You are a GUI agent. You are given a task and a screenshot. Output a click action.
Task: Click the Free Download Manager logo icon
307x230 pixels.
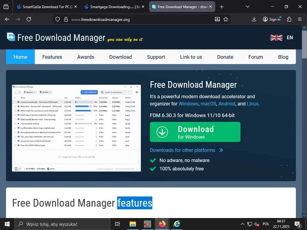pyautogui.click(x=11, y=37)
